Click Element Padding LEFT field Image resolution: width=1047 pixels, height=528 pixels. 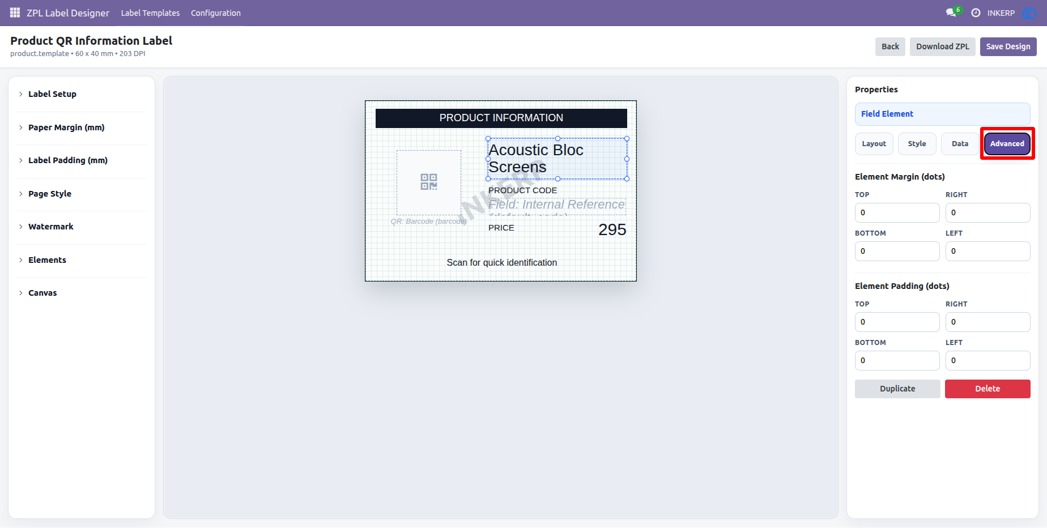click(988, 360)
